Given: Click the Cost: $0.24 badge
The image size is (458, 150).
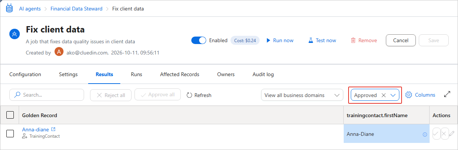Looking at the screenshot, I should [x=245, y=40].
